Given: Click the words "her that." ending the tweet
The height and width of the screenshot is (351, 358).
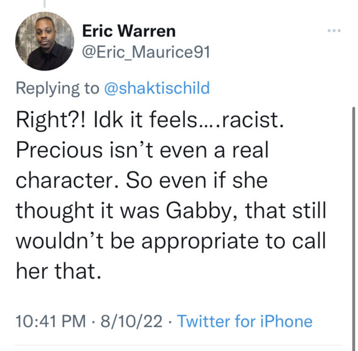Looking at the screenshot, I should tap(58, 271).
